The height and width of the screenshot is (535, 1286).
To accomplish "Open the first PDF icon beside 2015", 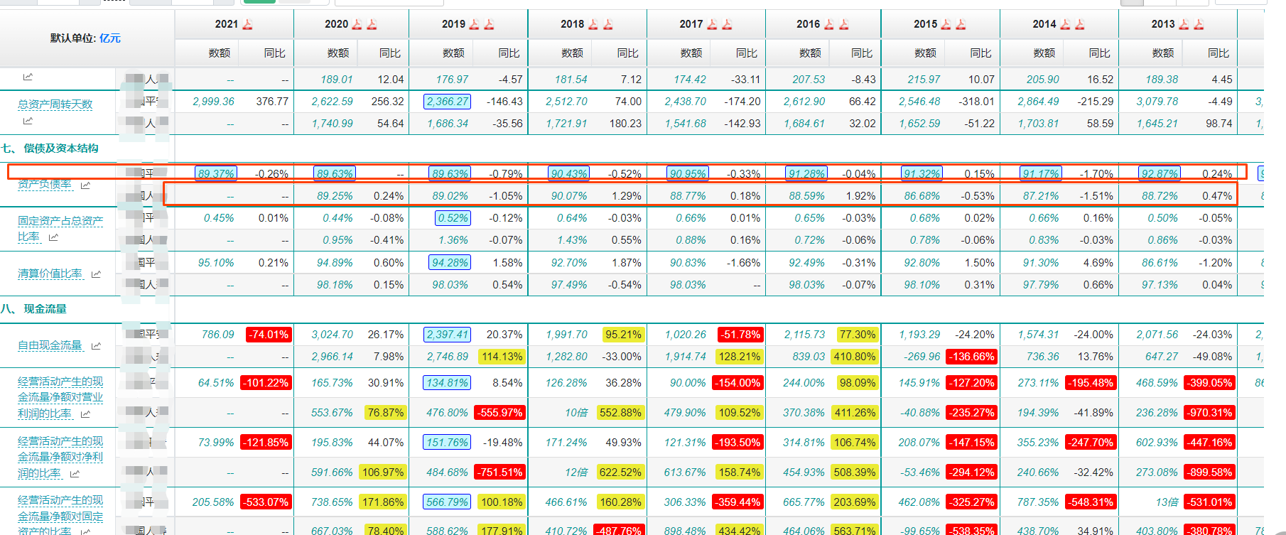I will pos(946,24).
